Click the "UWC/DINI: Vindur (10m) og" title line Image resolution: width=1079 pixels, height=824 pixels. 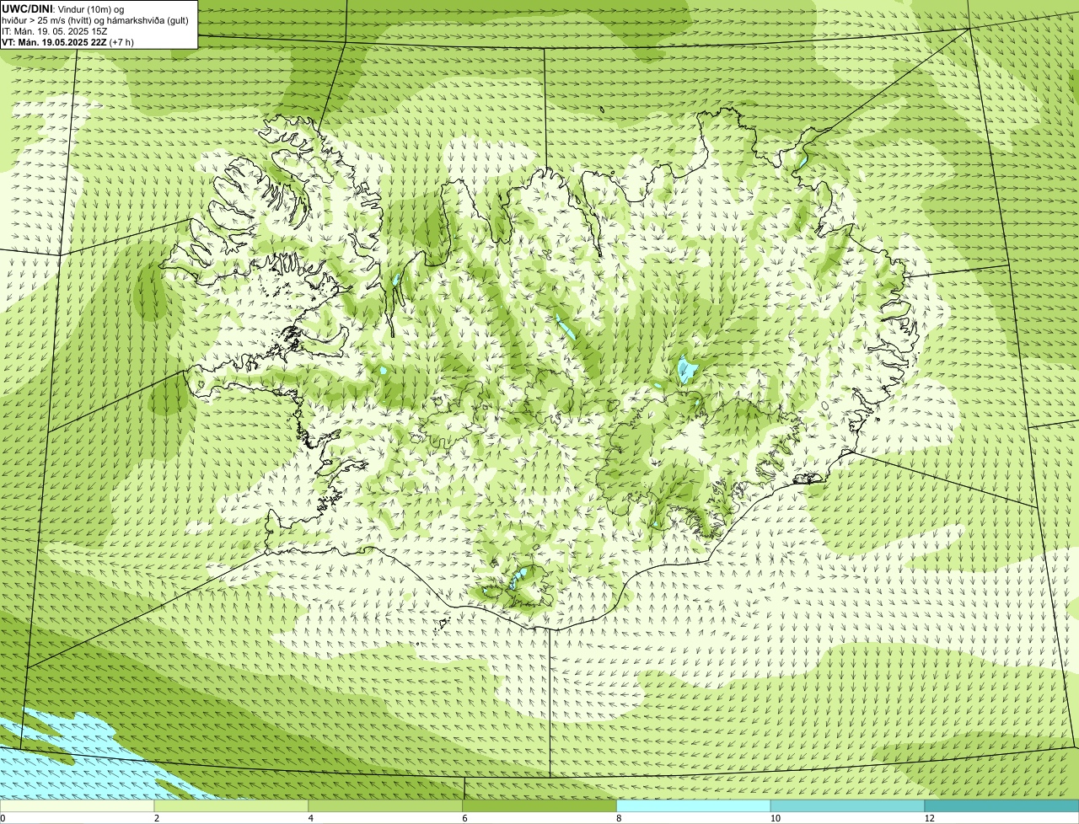(63, 8)
